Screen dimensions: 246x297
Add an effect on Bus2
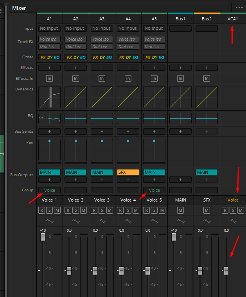(x=206, y=68)
